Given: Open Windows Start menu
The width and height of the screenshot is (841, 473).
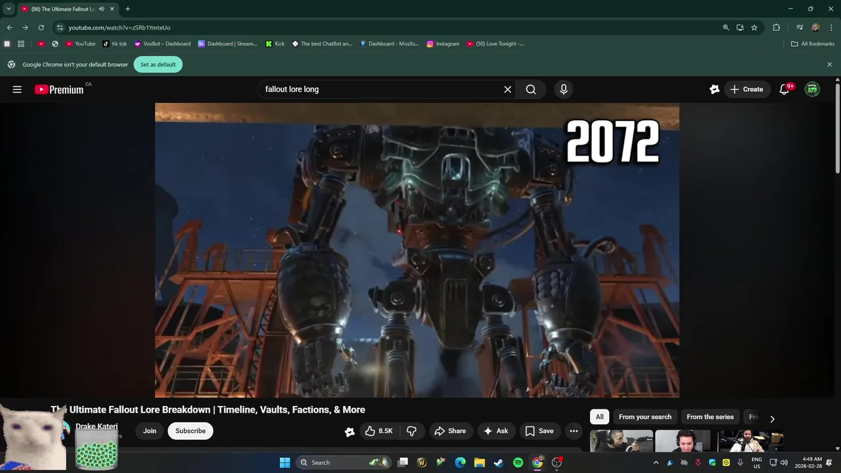Looking at the screenshot, I should [x=285, y=462].
